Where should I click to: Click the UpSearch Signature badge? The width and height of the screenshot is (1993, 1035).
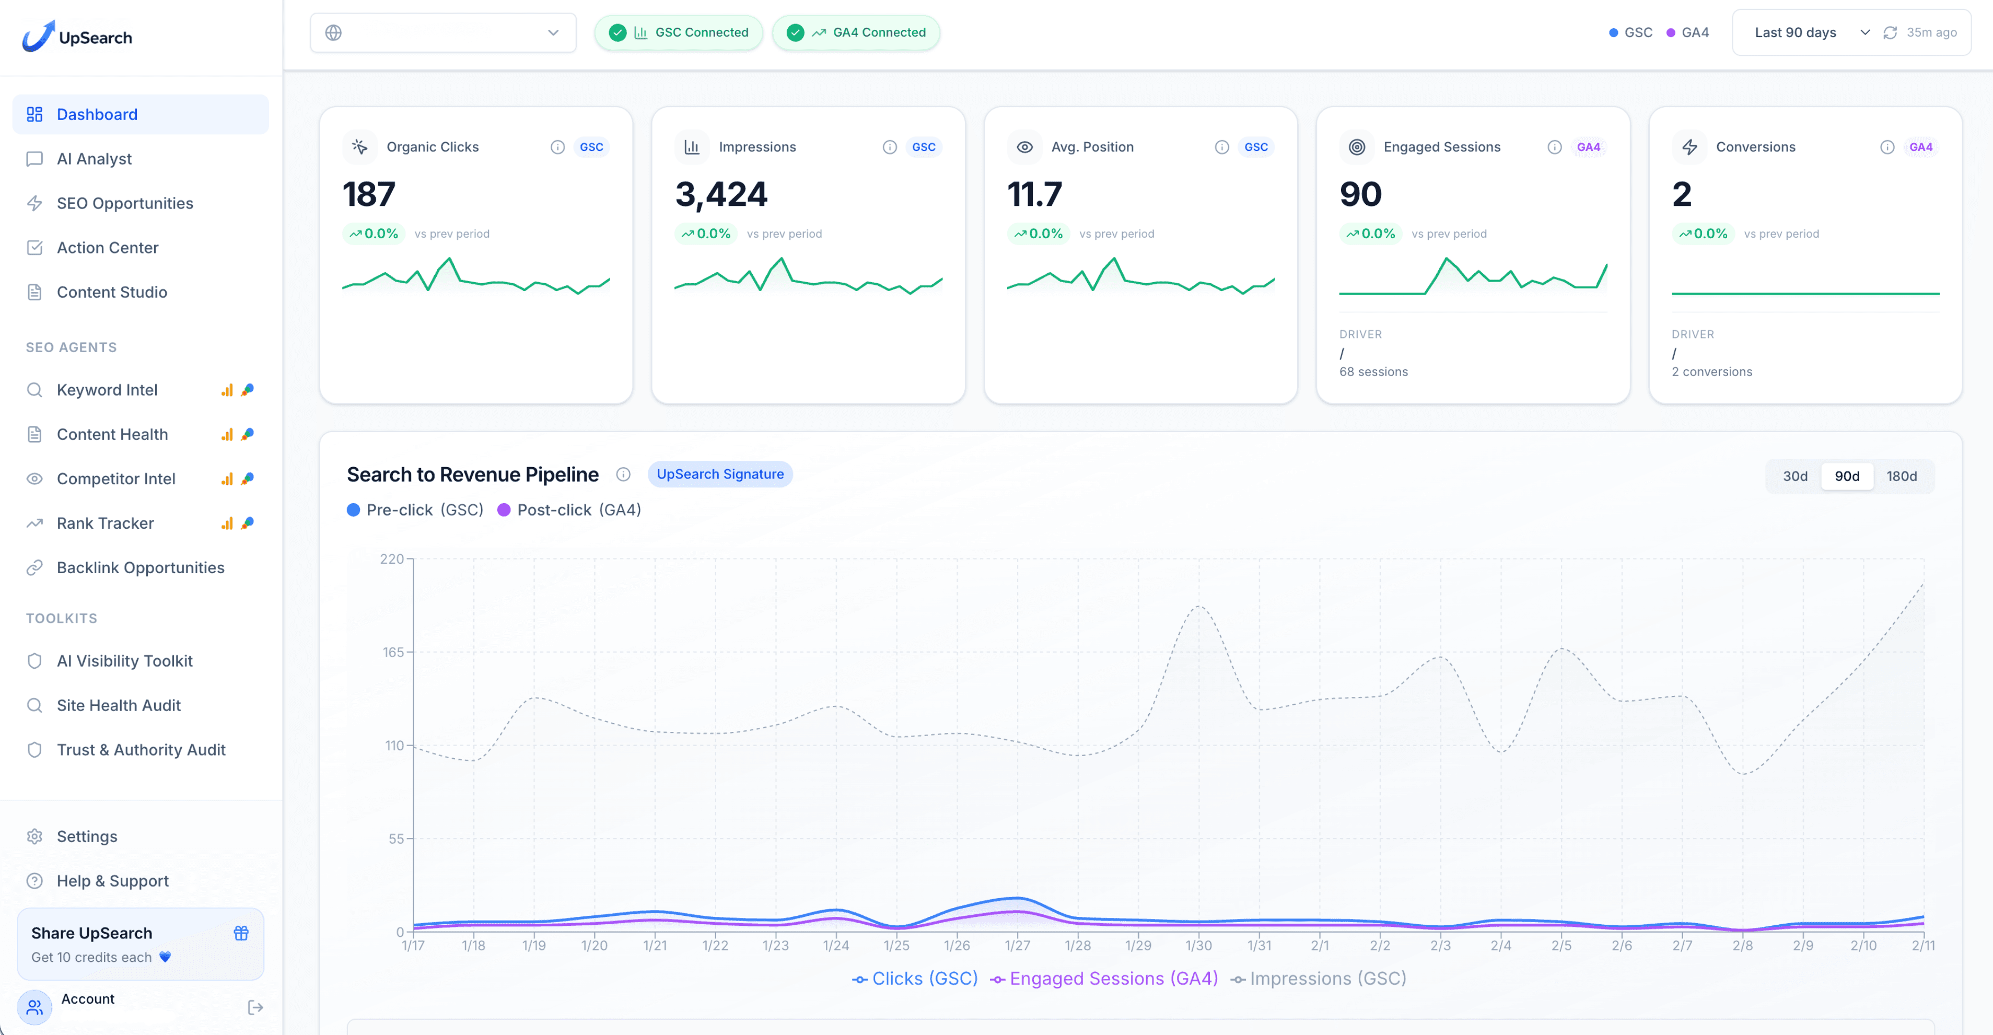(x=720, y=474)
